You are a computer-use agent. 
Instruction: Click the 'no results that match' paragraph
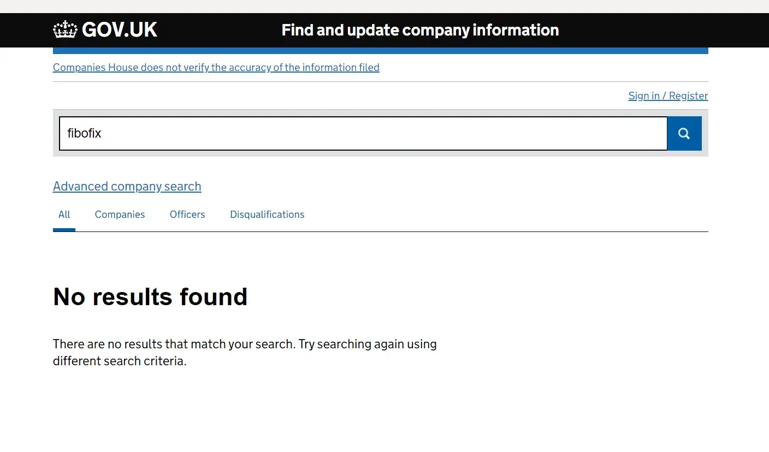pos(245,353)
